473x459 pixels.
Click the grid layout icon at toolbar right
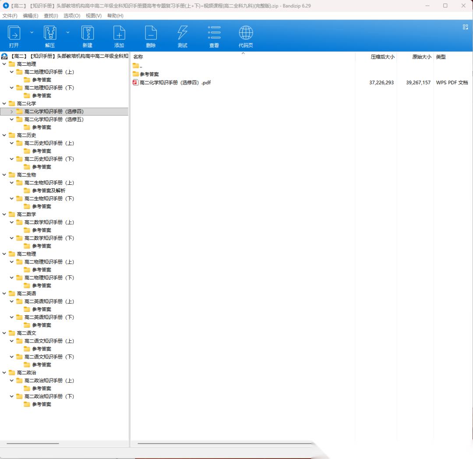click(465, 27)
